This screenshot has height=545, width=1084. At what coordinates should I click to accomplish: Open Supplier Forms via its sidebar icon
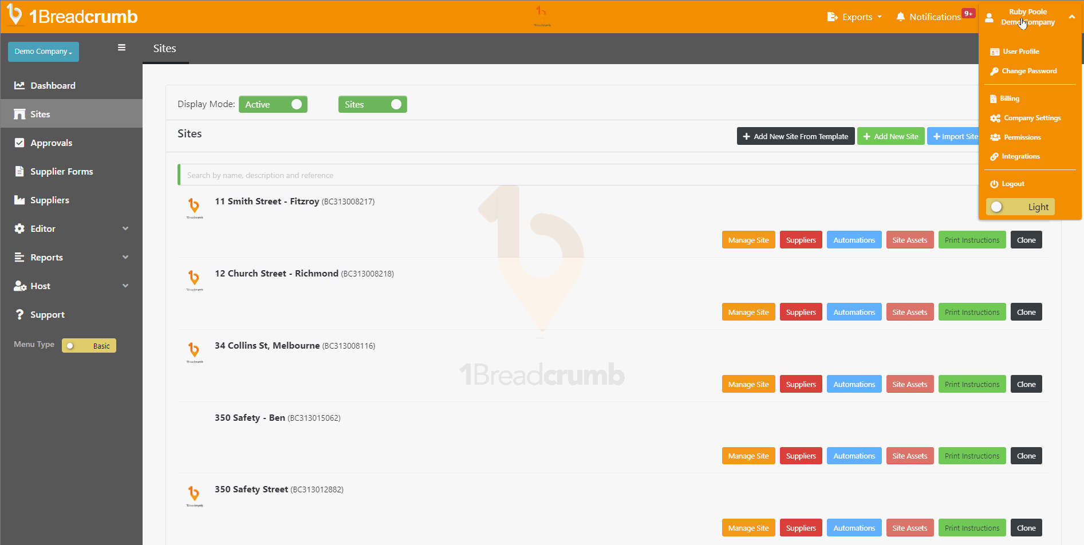(x=20, y=171)
